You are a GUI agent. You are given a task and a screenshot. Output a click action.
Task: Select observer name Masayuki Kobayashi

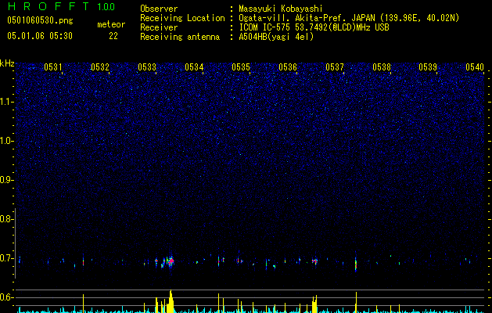pos(281,9)
